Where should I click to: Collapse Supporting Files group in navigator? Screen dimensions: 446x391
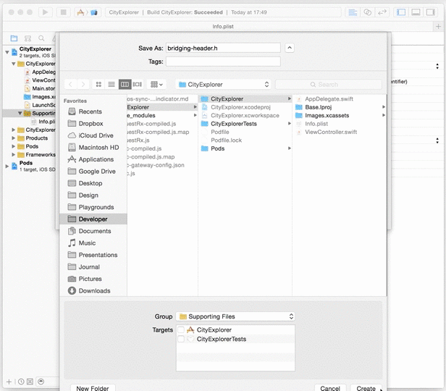click(20, 113)
